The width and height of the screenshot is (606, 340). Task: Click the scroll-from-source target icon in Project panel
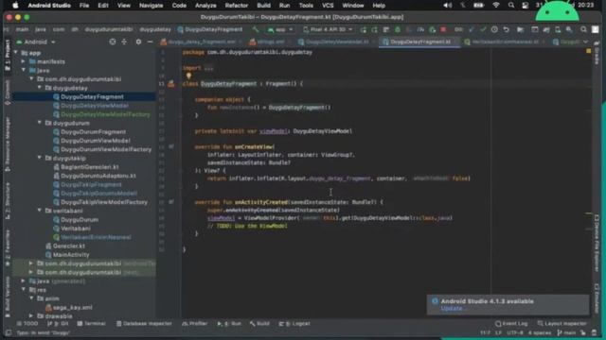click(x=113, y=42)
